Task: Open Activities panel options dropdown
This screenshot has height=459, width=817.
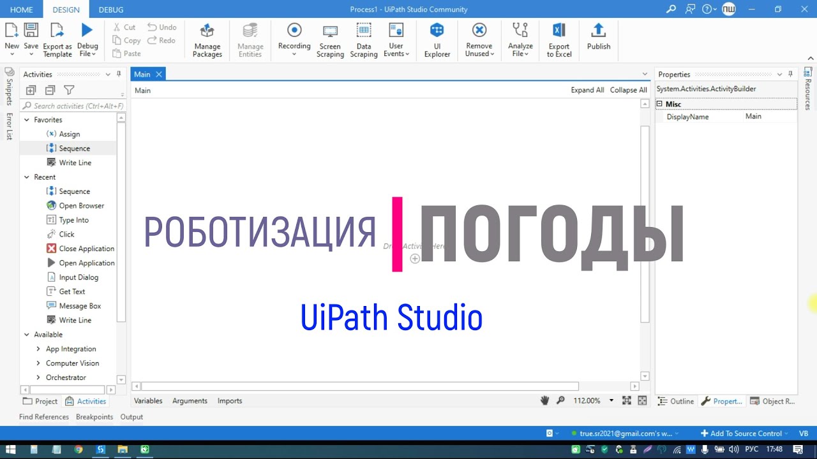Action: tap(108, 74)
